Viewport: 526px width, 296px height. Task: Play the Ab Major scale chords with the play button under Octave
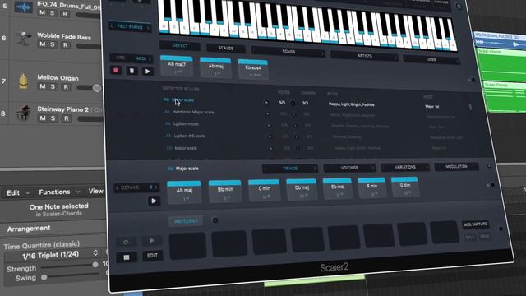click(x=154, y=201)
